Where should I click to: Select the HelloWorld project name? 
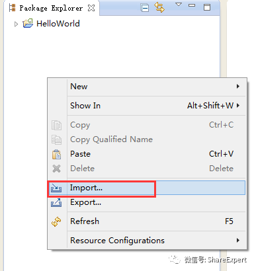58,24
